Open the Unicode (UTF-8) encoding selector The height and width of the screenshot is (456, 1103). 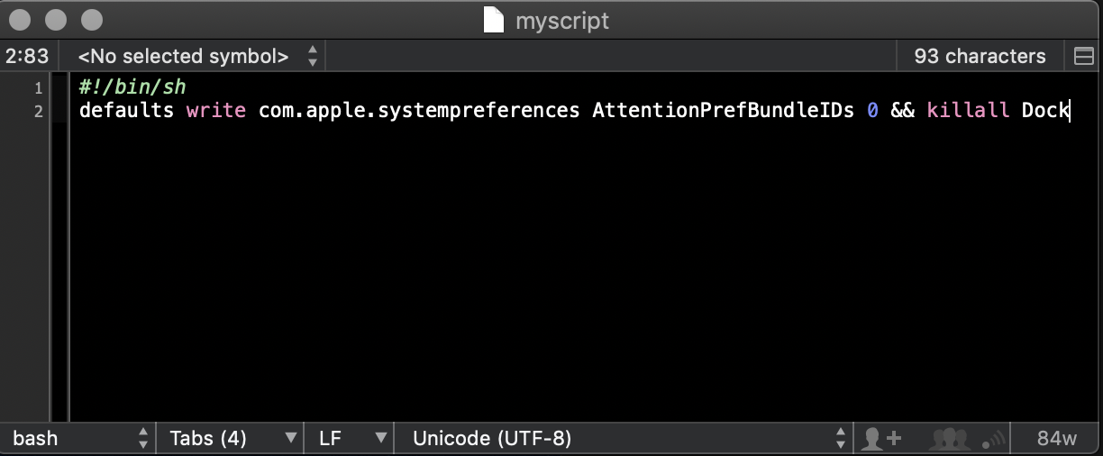pyautogui.click(x=624, y=438)
